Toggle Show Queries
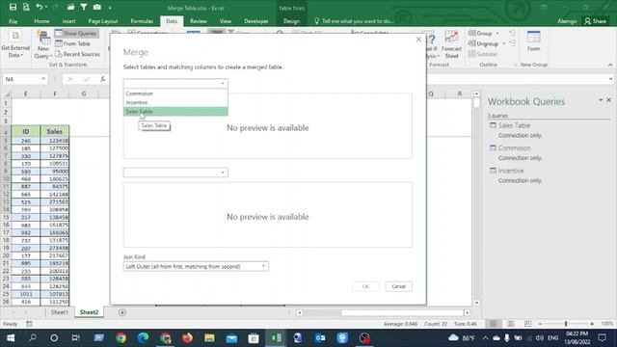Viewport: 617px width, 347px height. (x=77, y=34)
